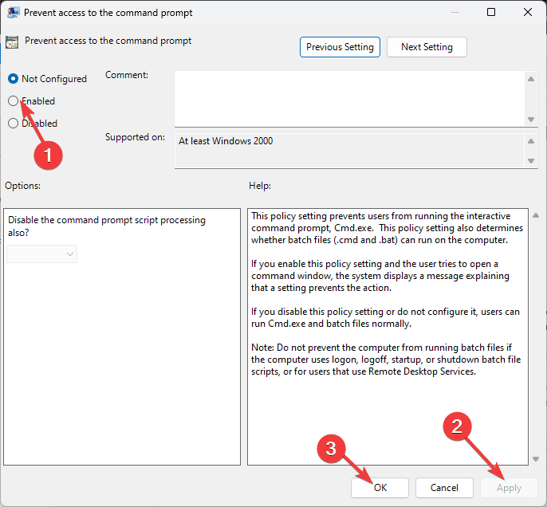Image resolution: width=547 pixels, height=507 pixels.
Task: Click Comment box scroll up arrow
Action: tap(531, 79)
